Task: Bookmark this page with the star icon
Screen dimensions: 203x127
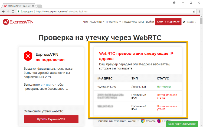Action: click(194, 12)
